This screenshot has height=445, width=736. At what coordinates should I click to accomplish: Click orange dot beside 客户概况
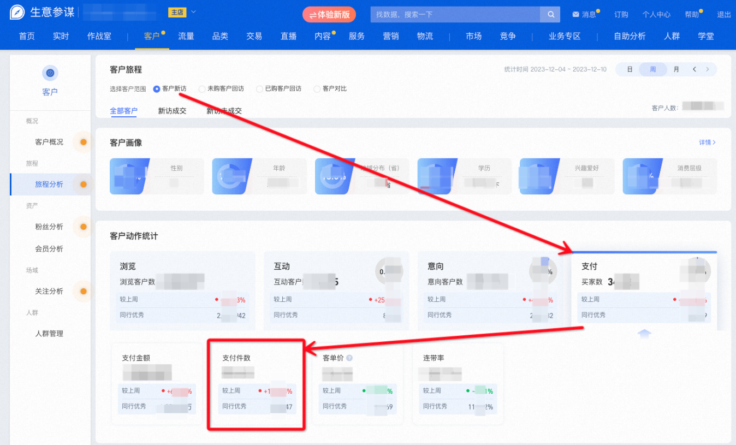click(84, 142)
